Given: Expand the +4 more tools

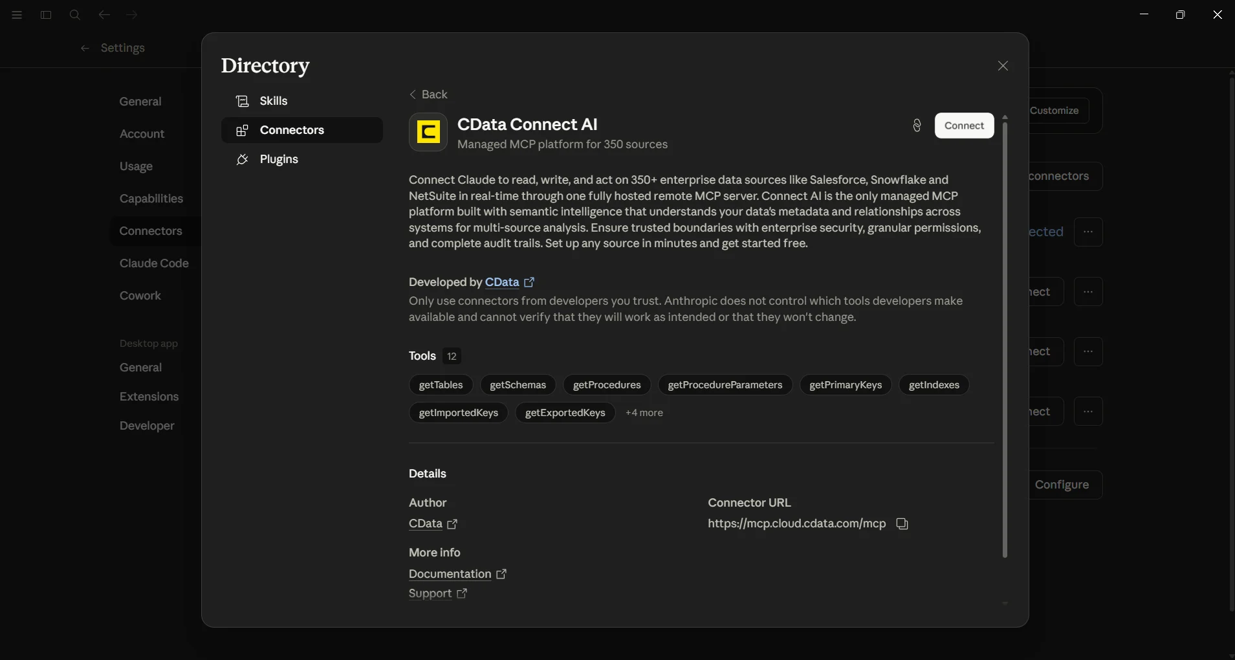Looking at the screenshot, I should tap(644, 413).
